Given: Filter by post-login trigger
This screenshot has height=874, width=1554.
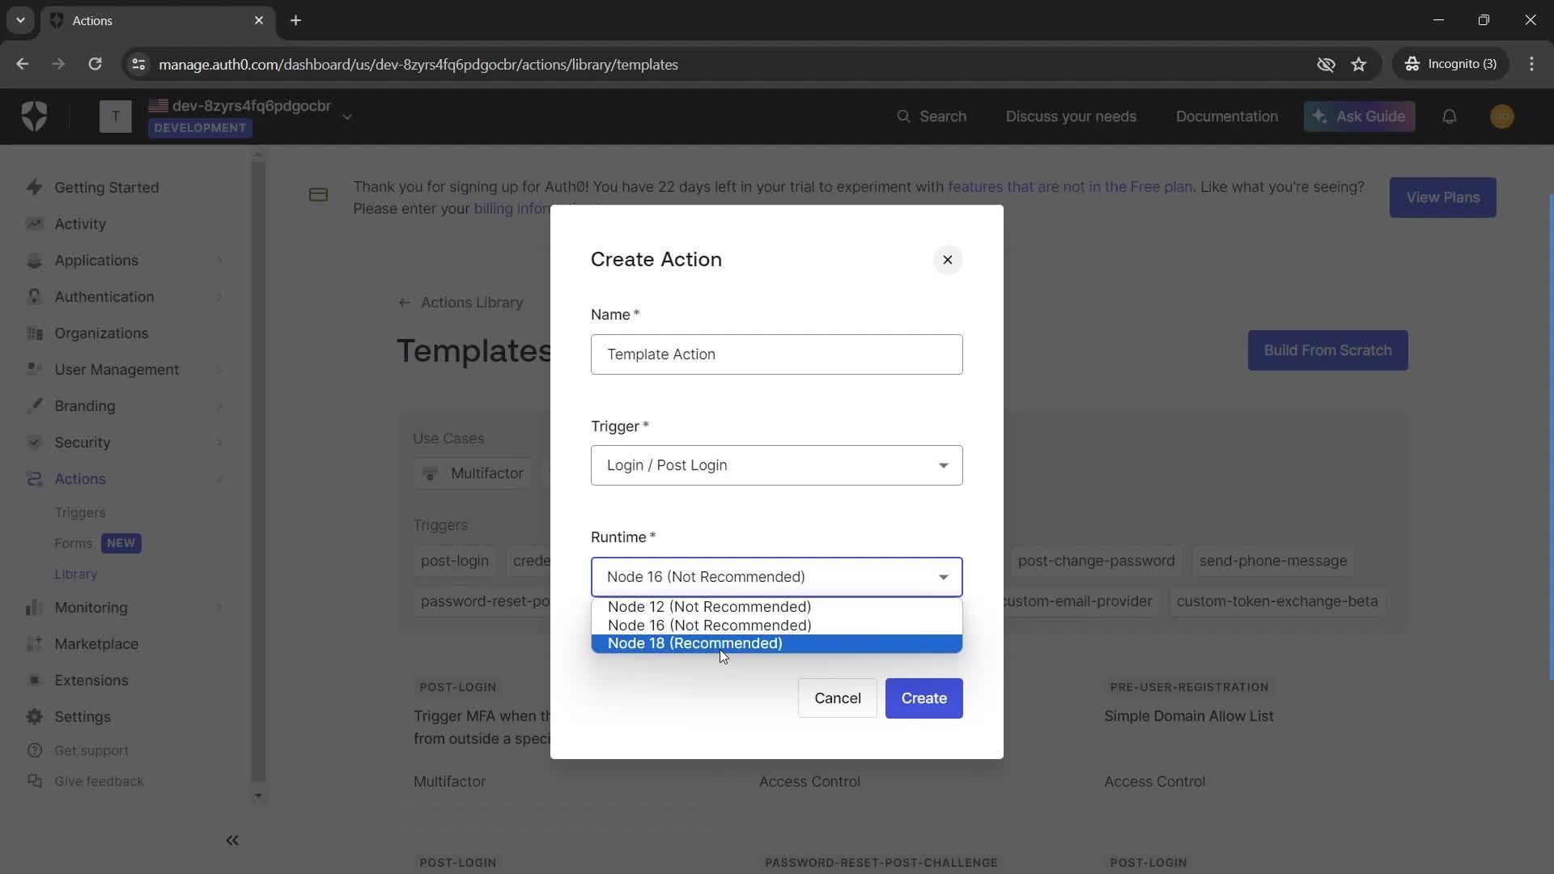Looking at the screenshot, I should coord(454,561).
